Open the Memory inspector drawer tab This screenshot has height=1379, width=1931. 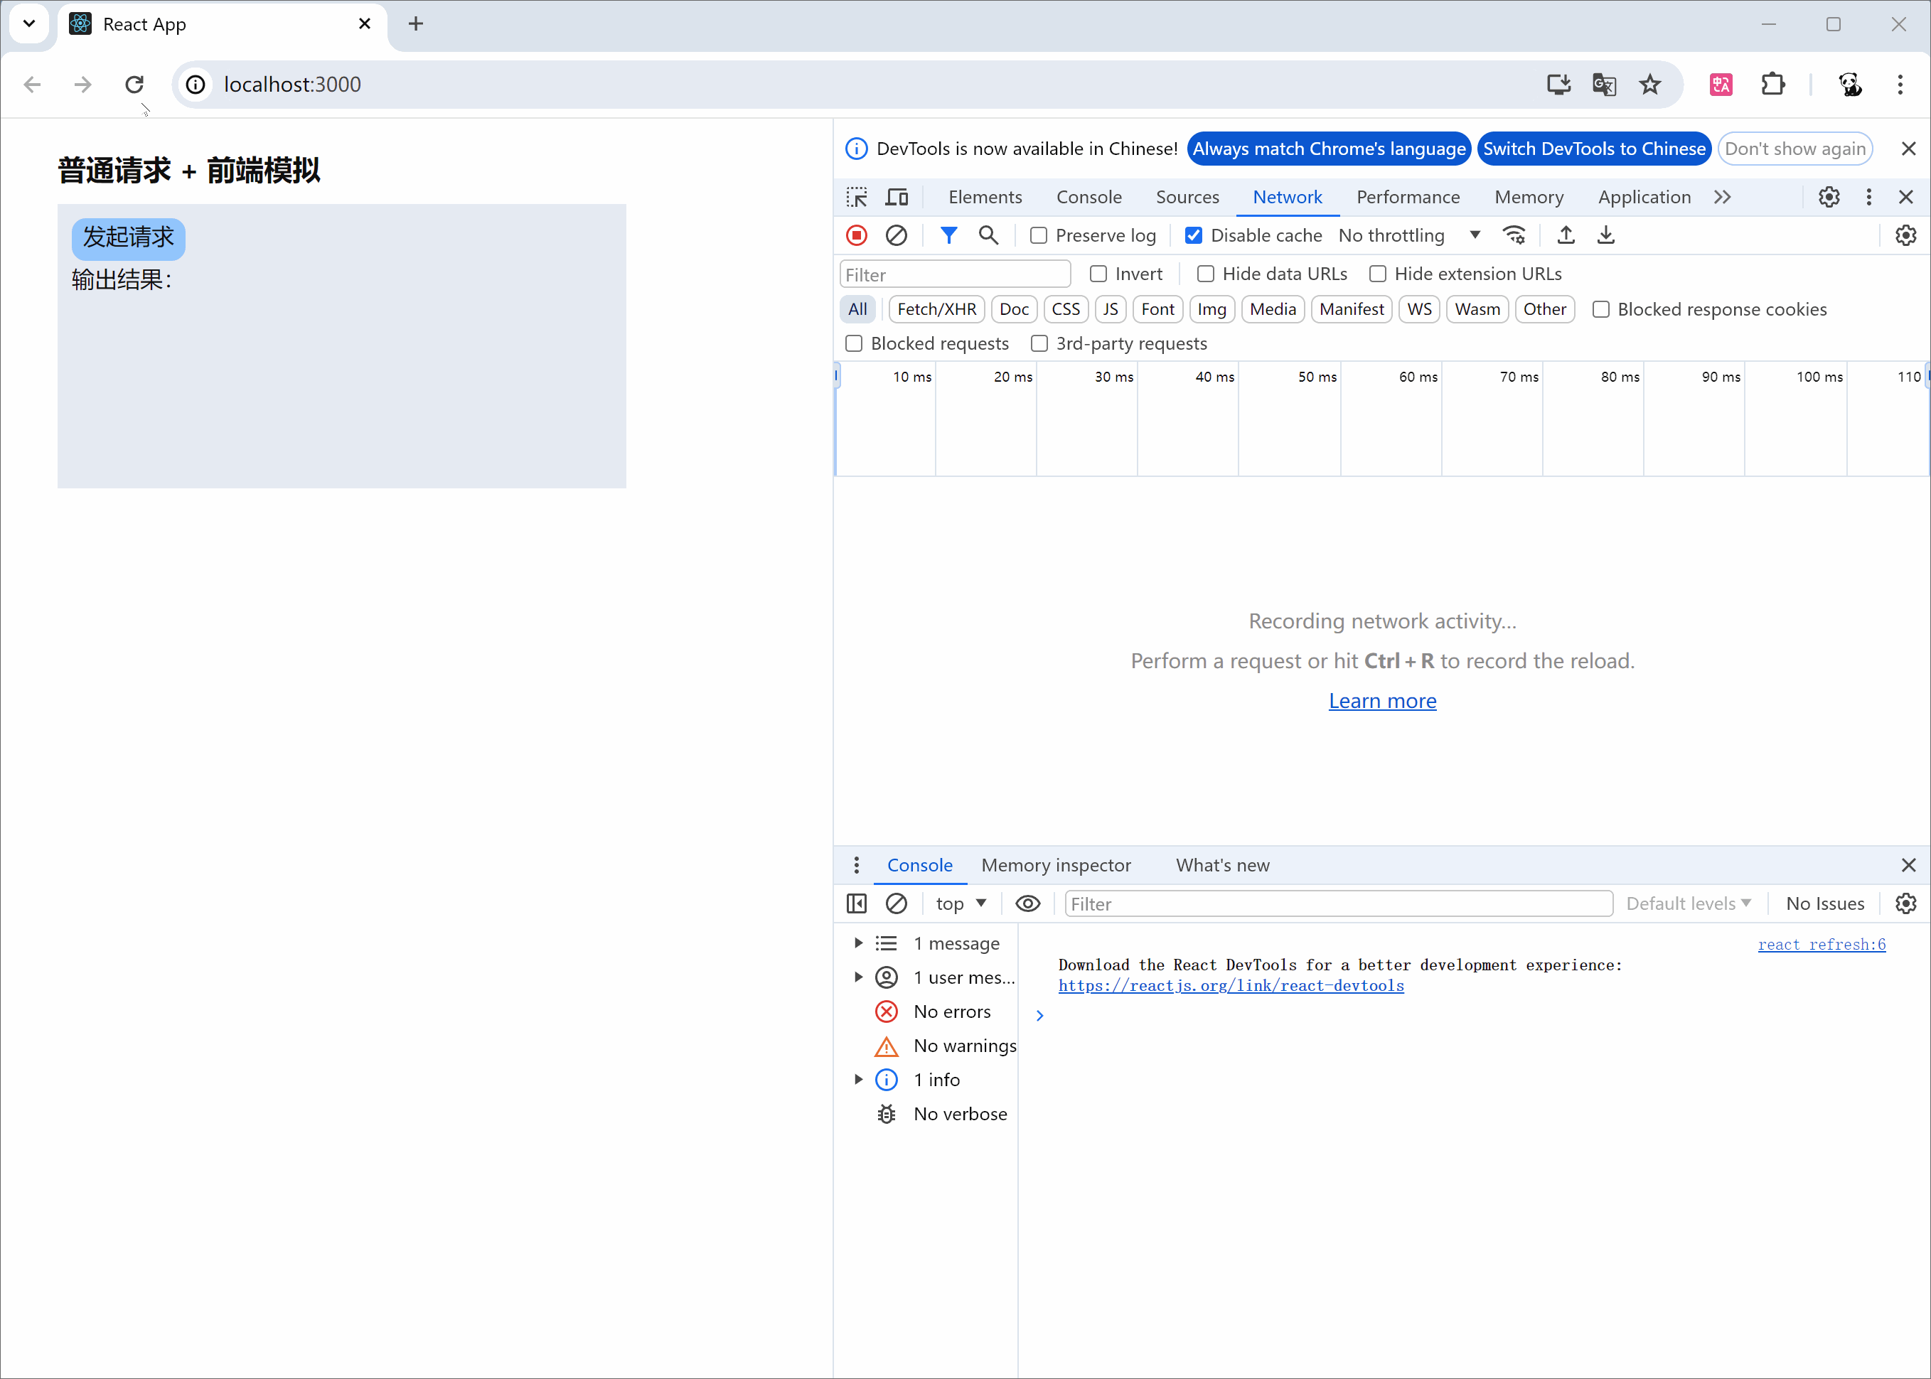[1056, 864]
